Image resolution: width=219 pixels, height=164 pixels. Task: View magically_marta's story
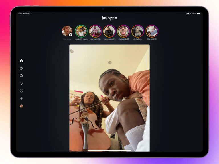click(81, 31)
